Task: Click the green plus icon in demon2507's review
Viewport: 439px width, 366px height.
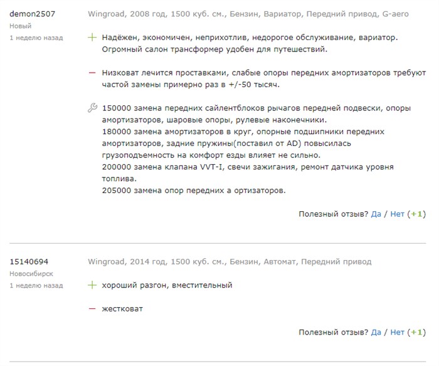Action: [92, 37]
